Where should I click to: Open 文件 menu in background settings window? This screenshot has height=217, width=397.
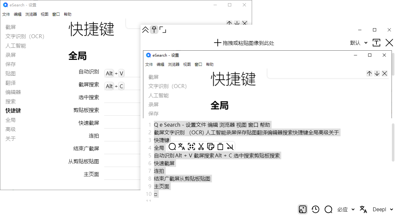6,14
